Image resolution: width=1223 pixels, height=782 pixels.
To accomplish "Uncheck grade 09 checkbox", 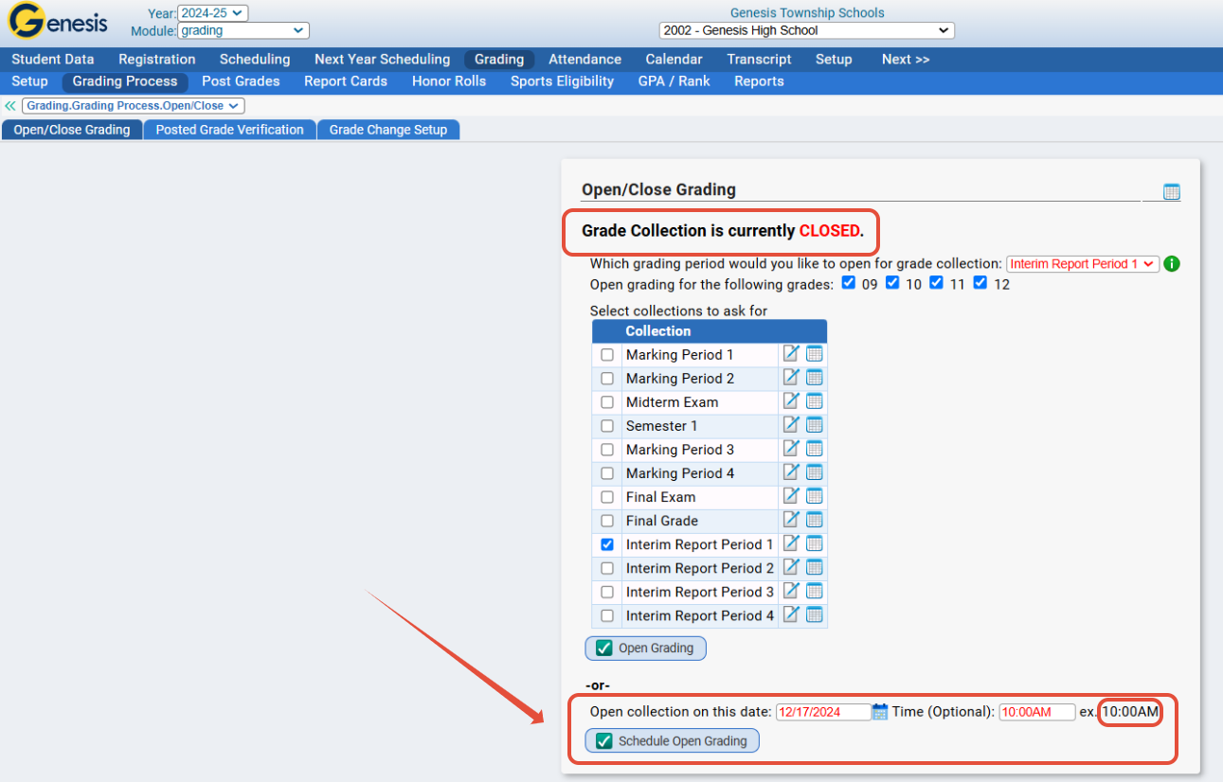I will point(848,283).
